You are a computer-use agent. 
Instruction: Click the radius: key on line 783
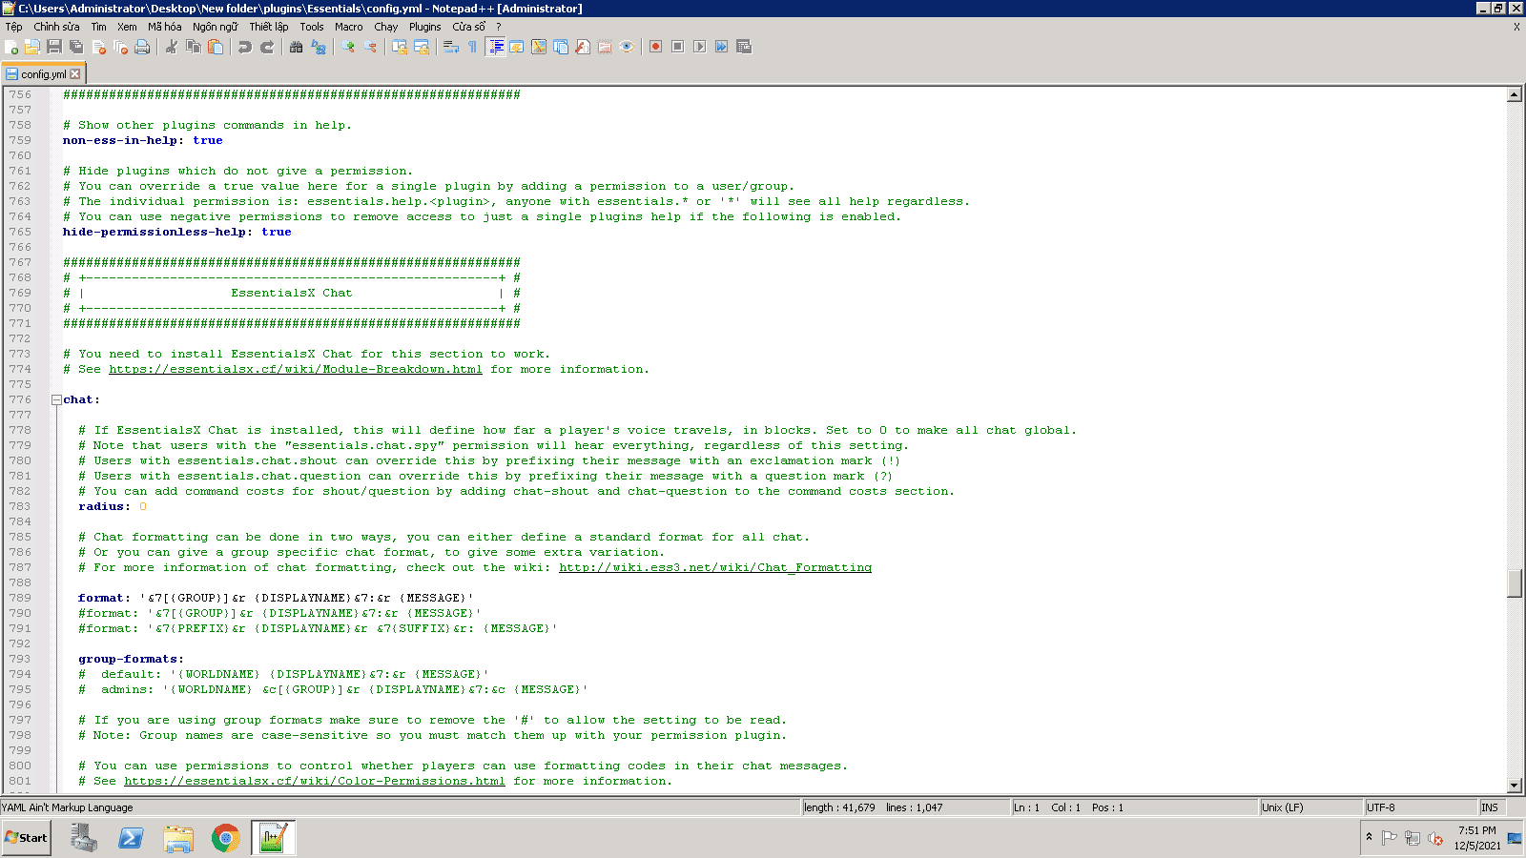click(105, 507)
